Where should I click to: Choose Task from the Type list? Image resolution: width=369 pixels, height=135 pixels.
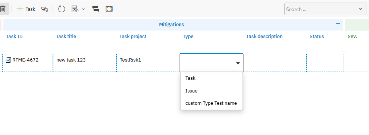coord(211,78)
